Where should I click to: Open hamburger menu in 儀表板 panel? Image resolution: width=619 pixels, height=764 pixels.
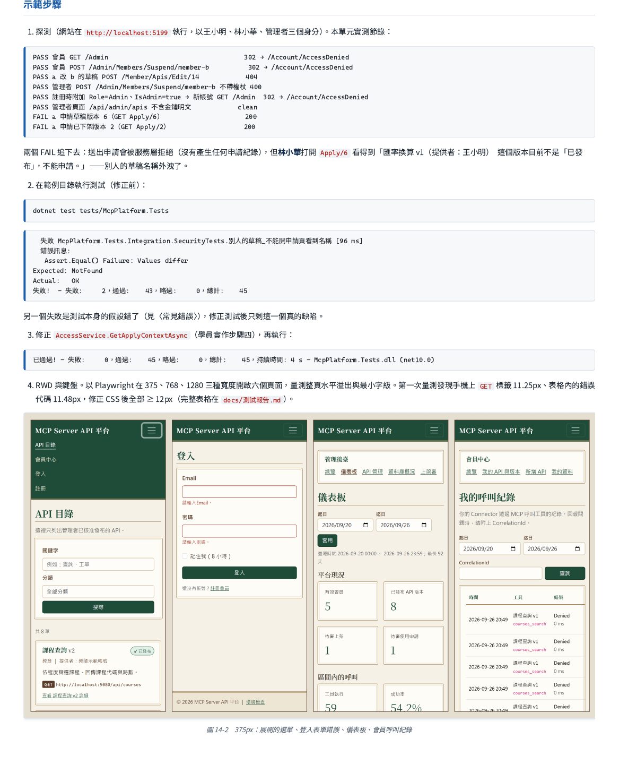tap(434, 430)
